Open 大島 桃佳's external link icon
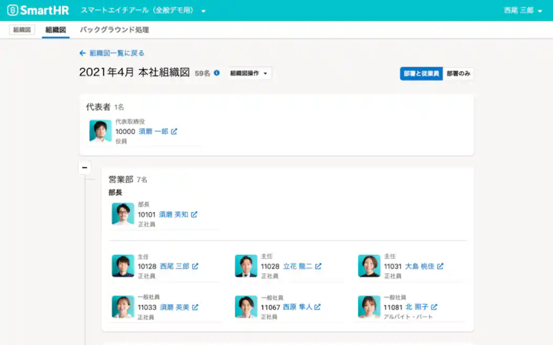Viewport: 553px width, 345px height. click(x=441, y=266)
